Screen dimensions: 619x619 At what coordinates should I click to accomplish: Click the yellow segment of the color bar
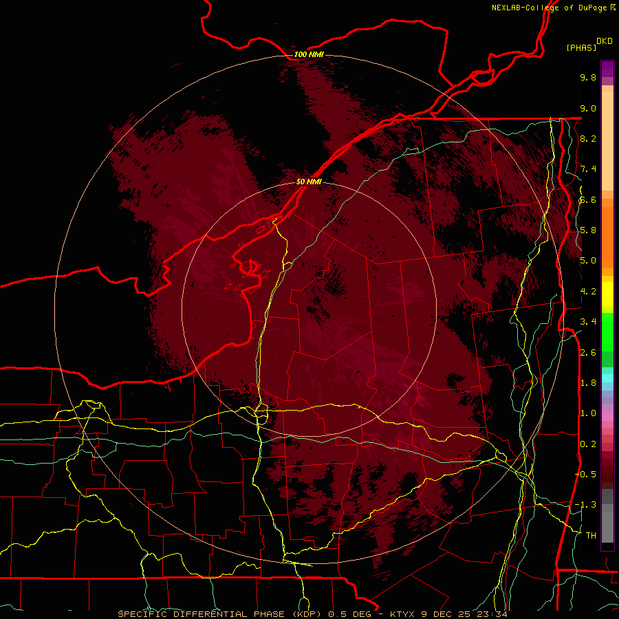pyautogui.click(x=607, y=294)
